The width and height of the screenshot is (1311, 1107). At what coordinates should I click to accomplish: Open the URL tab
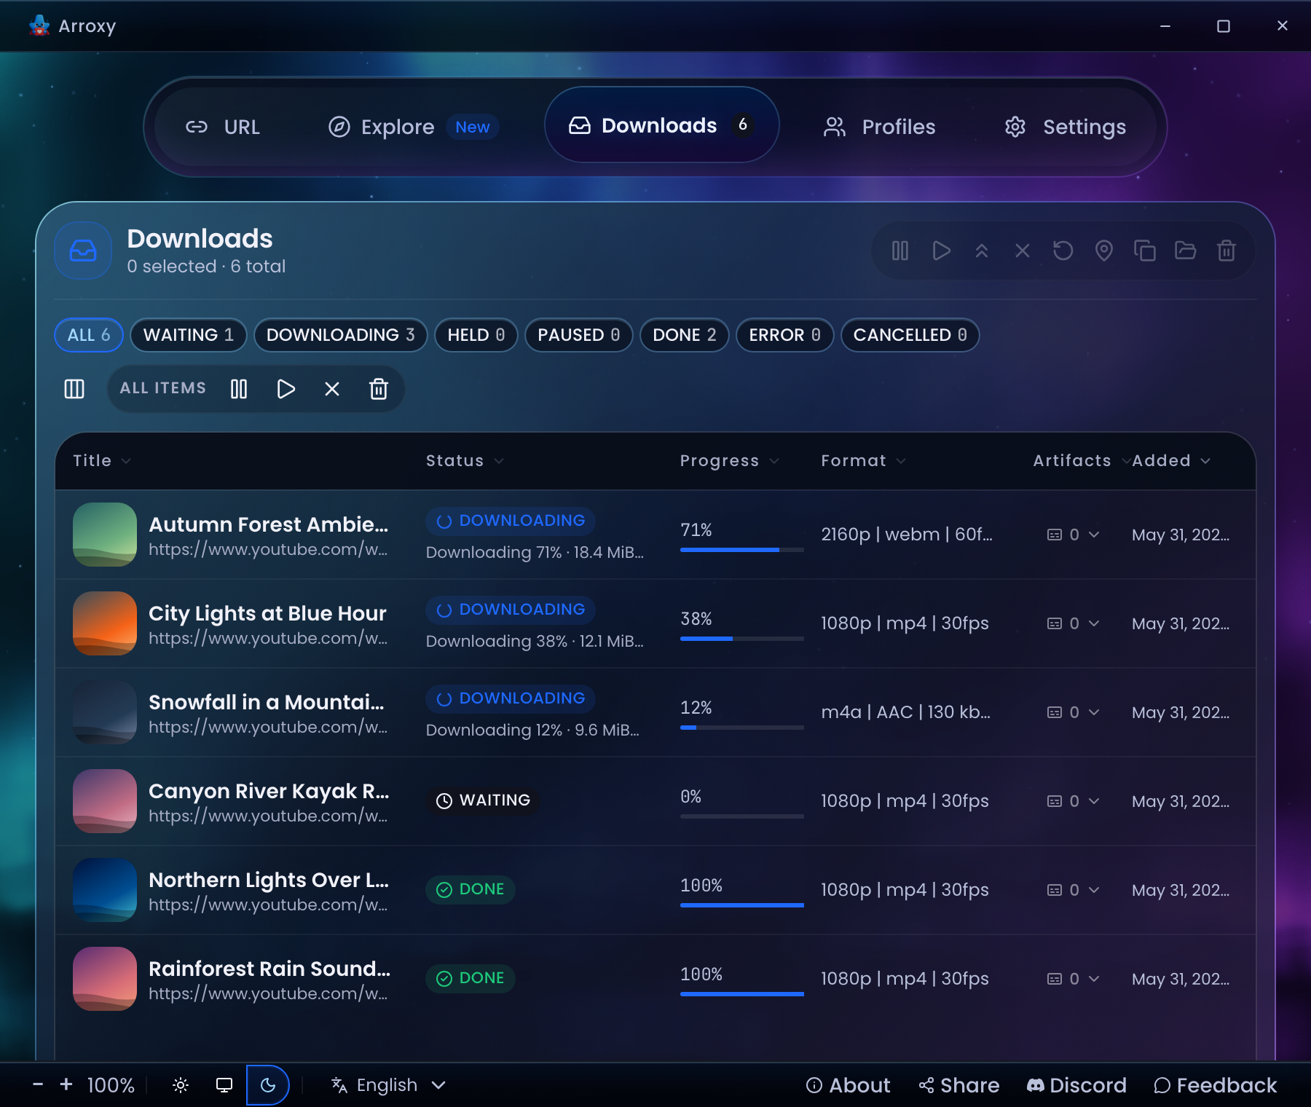click(x=223, y=127)
